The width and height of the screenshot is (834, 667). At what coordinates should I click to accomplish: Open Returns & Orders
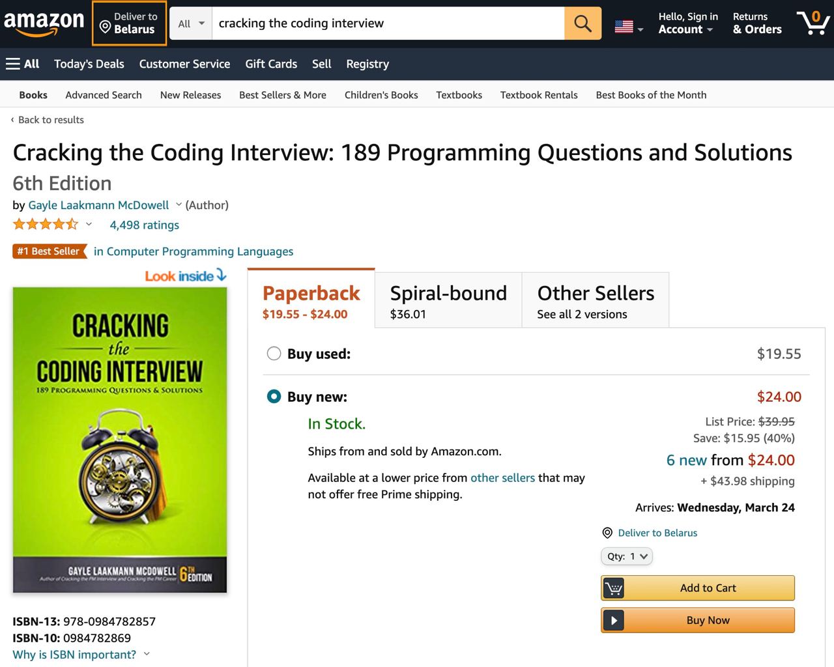click(757, 23)
